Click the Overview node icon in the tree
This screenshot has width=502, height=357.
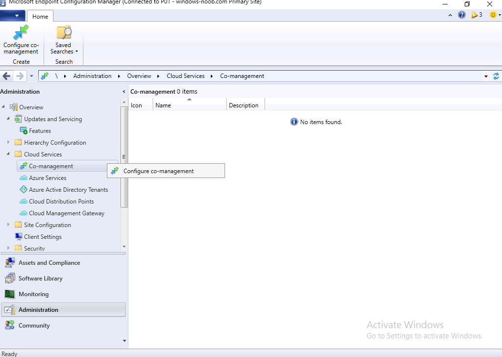tap(13, 107)
